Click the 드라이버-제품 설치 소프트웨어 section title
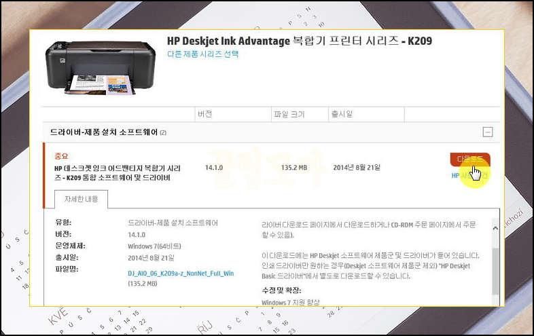Viewport: 534px width, 336px height. coord(104,132)
